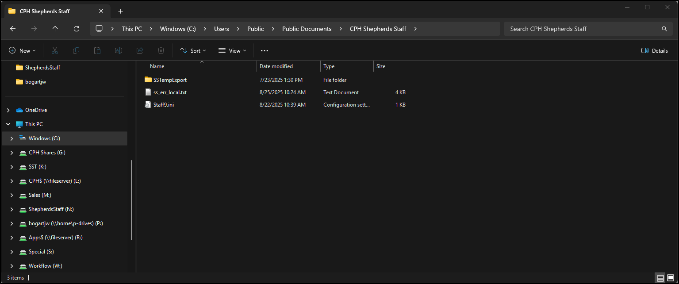This screenshot has height=284, width=679.
Task: Open the Sort dropdown menu
Action: tap(193, 51)
